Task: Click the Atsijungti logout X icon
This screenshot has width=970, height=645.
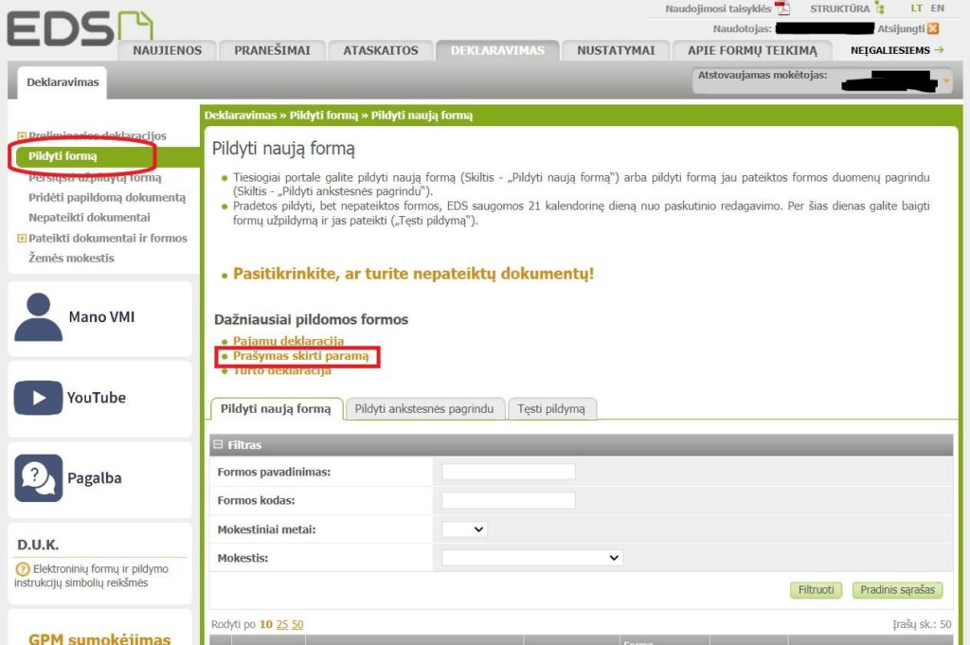Action: tap(933, 28)
